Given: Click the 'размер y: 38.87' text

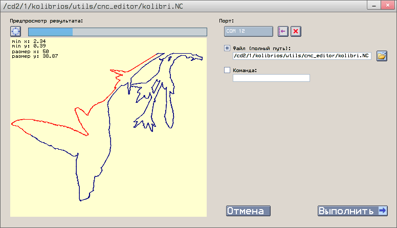Looking at the screenshot, I should coord(35,56).
